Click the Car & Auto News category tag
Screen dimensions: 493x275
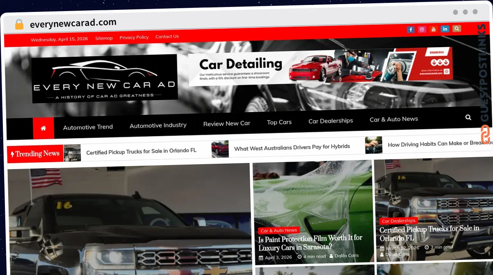[279, 230]
